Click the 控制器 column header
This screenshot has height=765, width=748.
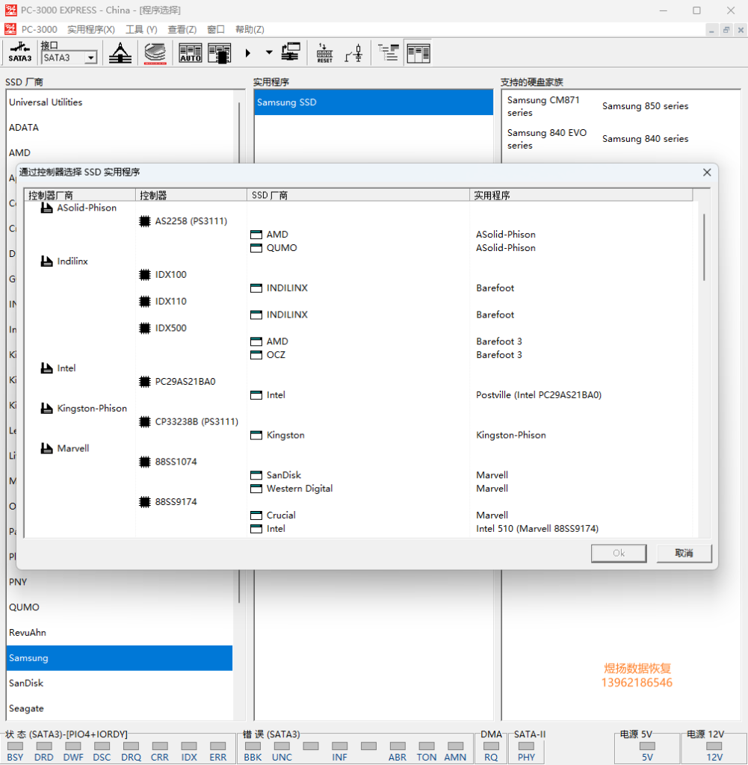click(191, 195)
